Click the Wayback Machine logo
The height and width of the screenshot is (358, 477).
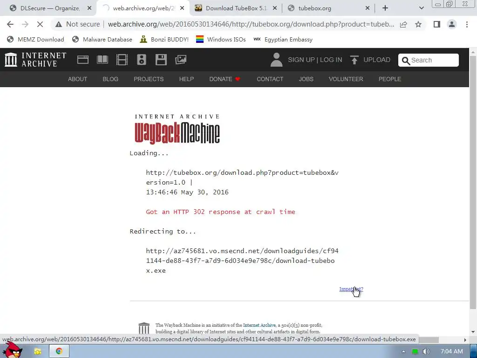[x=177, y=129]
